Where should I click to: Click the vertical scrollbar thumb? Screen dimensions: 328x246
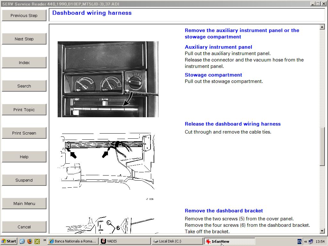click(322, 146)
